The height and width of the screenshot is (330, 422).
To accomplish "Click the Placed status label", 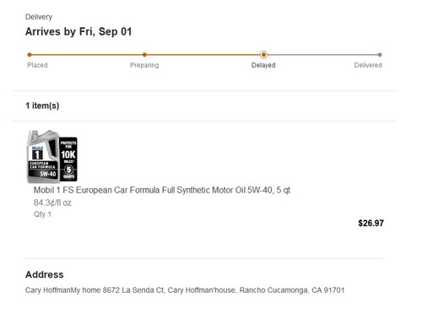I will click(37, 65).
